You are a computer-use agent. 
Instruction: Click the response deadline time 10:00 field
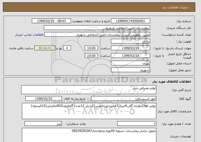pos(91,48)
